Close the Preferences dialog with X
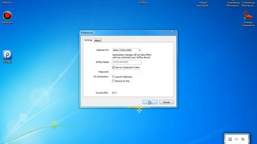257x144 pixels. tap(172, 32)
